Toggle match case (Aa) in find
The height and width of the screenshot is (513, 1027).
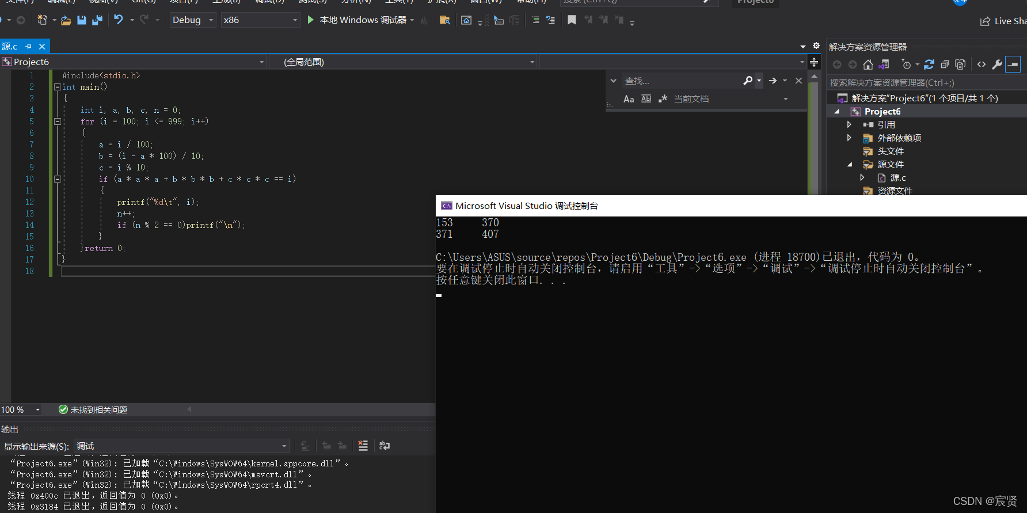[629, 99]
